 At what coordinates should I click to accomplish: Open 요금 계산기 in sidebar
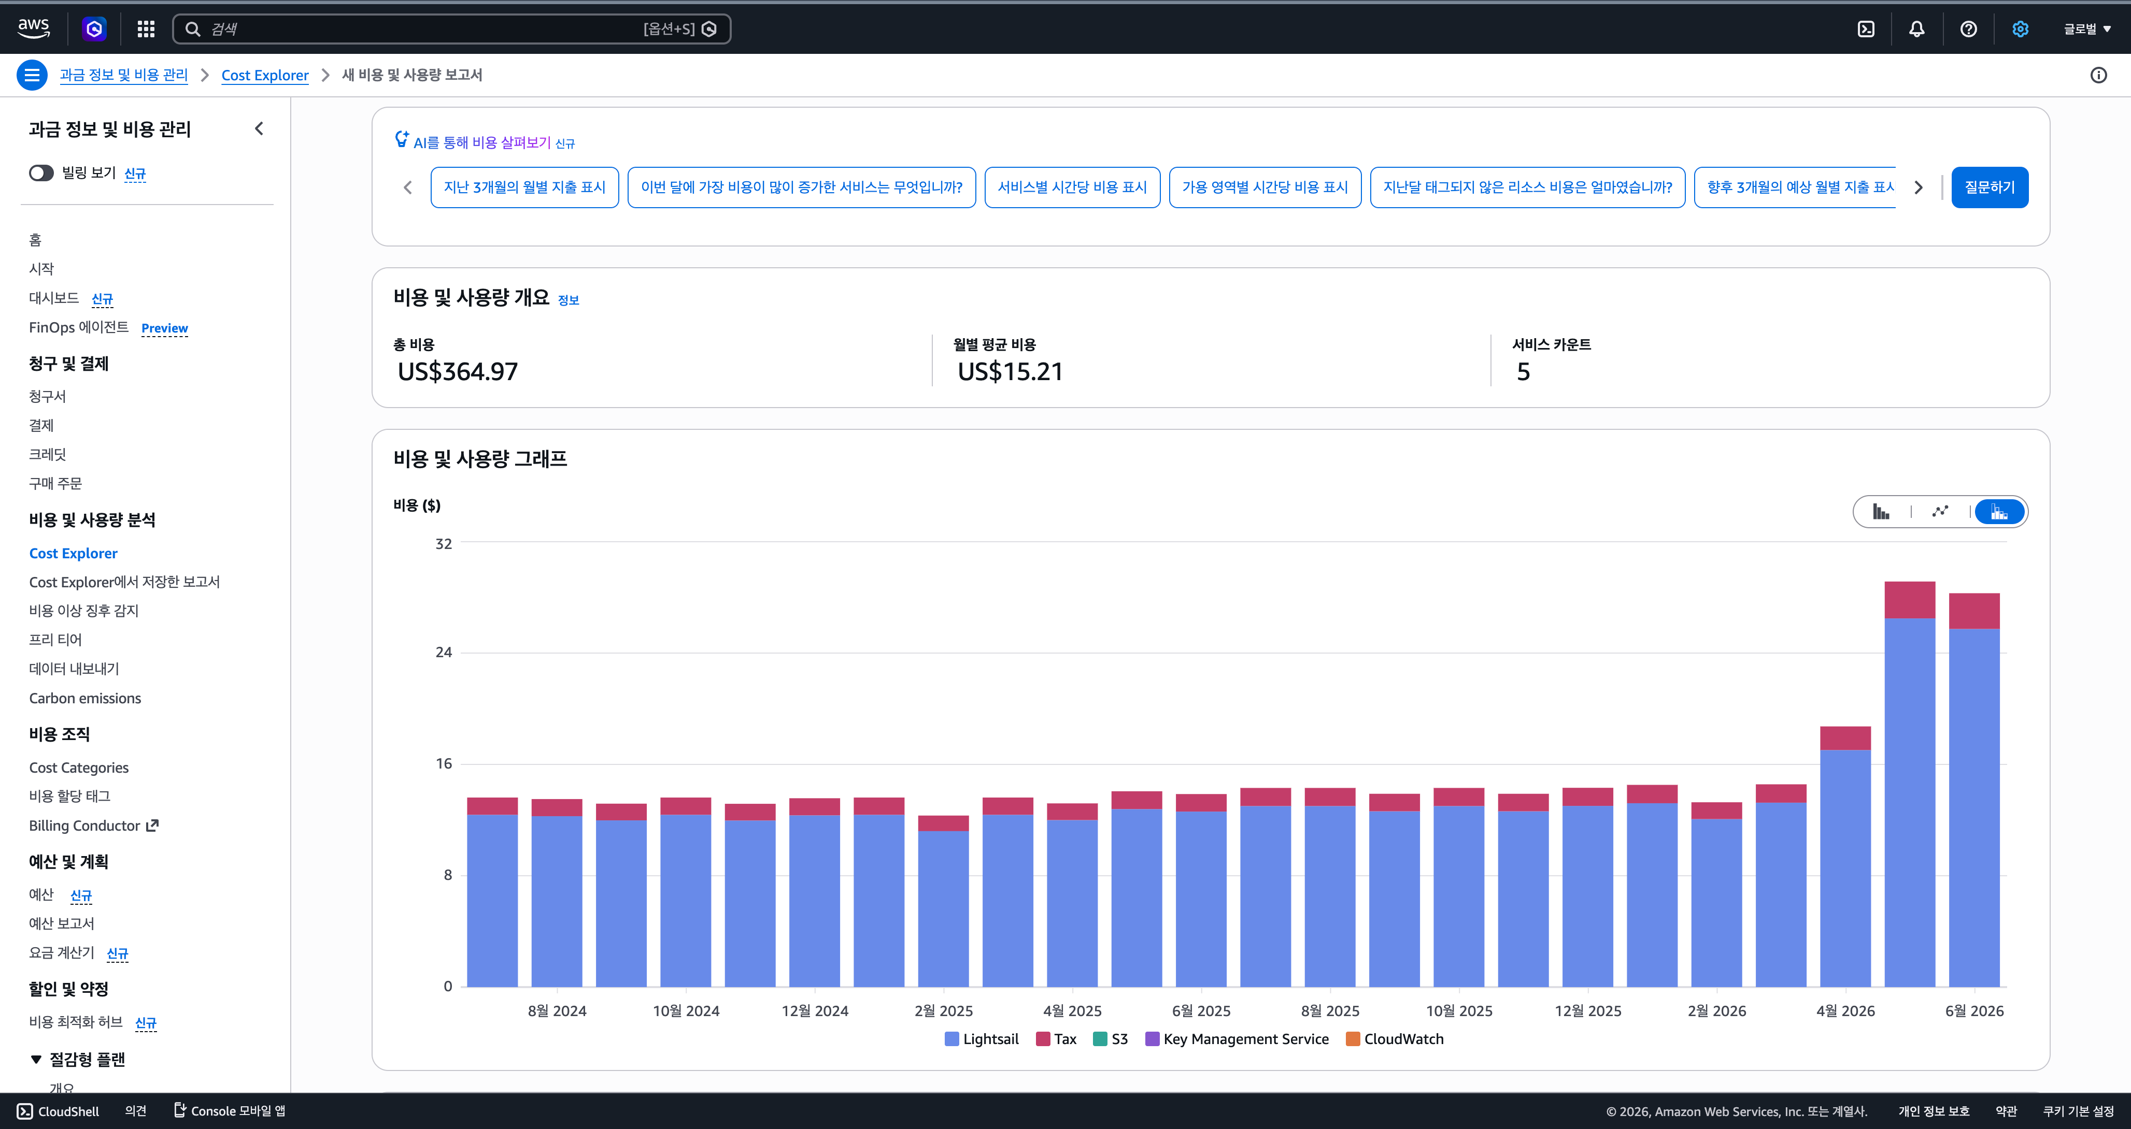click(x=61, y=952)
